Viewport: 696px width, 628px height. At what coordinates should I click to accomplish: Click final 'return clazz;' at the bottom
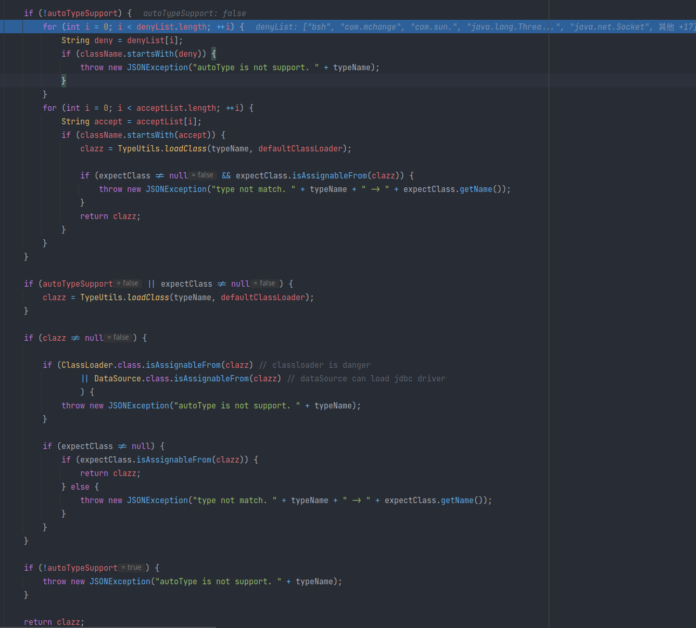[54, 622]
